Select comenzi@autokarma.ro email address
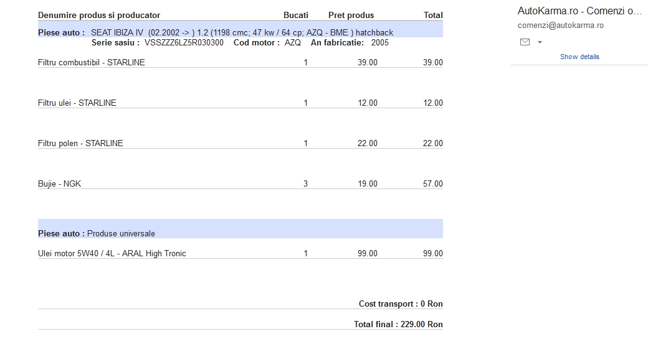 [560, 25]
